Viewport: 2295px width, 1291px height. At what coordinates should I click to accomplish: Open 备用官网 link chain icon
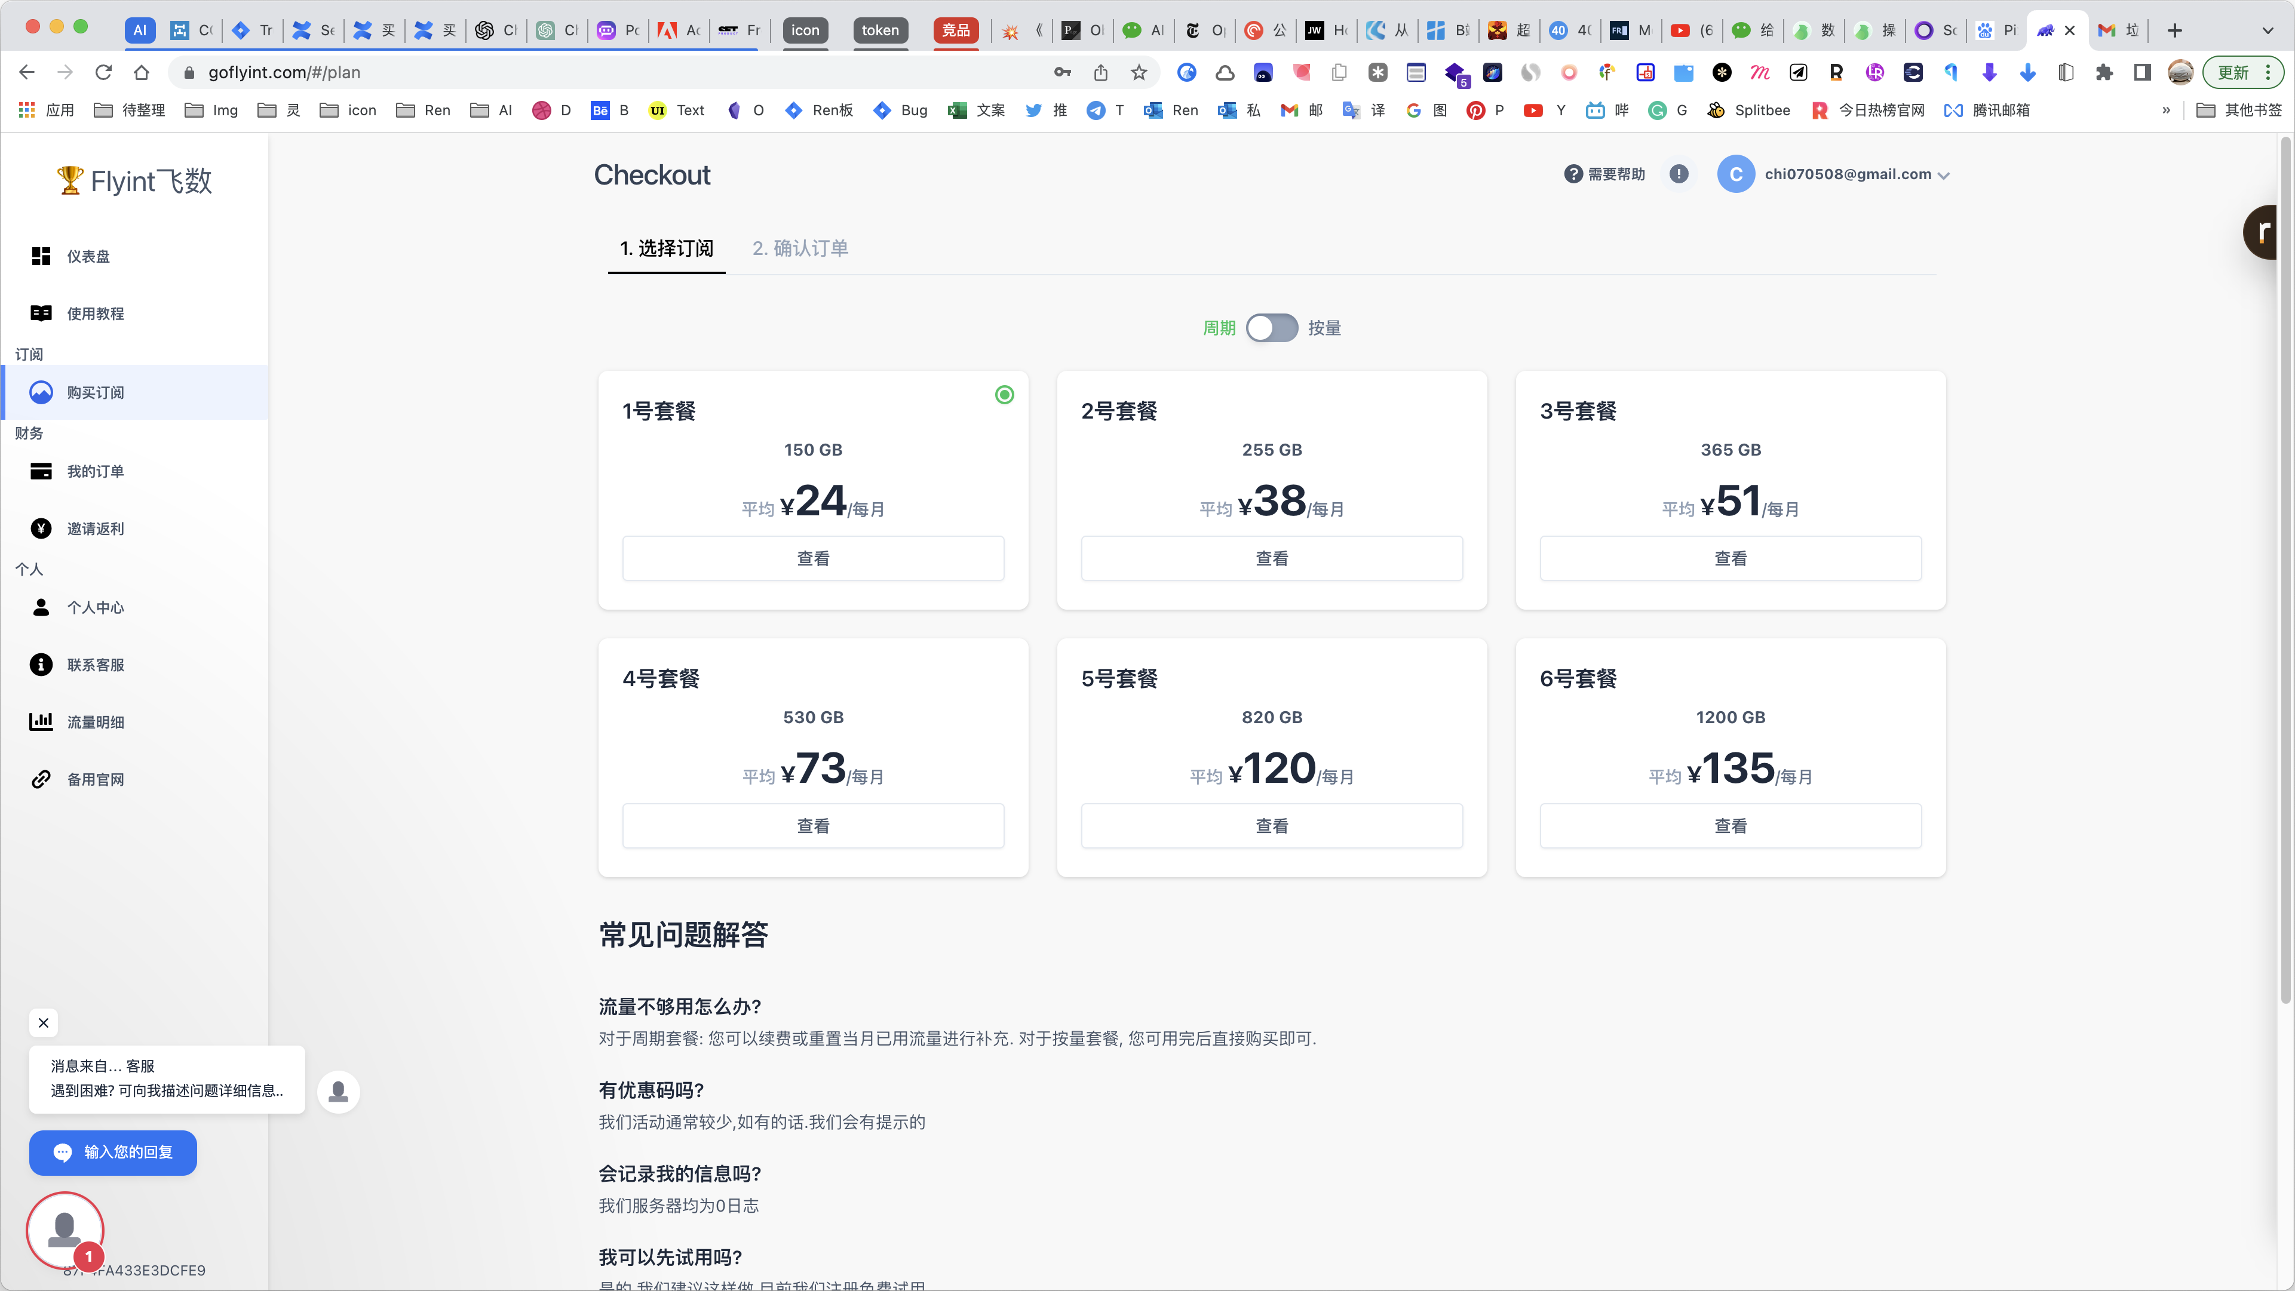click(x=41, y=779)
